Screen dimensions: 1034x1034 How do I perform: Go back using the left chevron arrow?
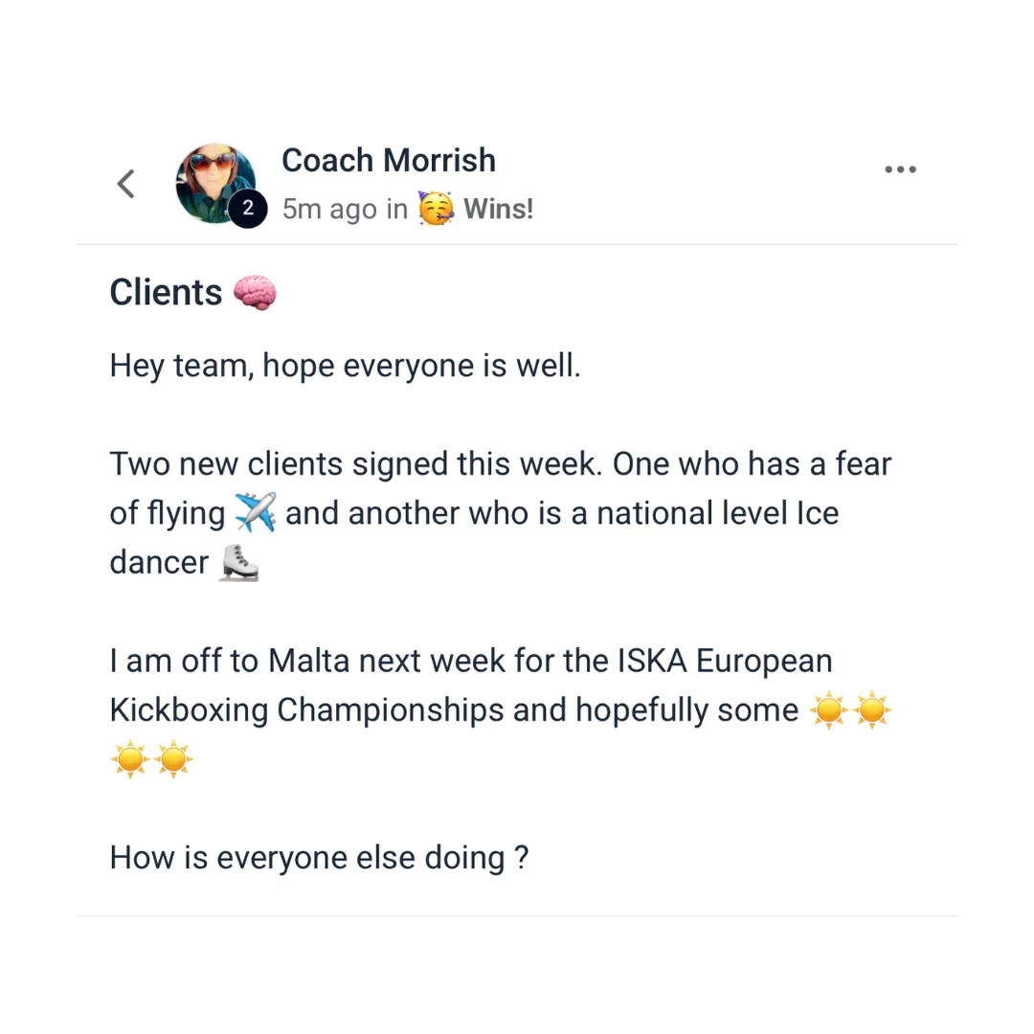pos(126,183)
